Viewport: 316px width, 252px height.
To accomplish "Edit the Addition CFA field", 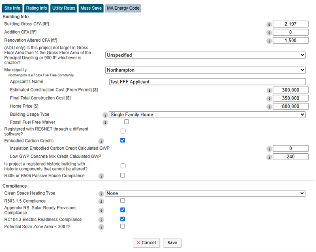I will pos(290,32).
